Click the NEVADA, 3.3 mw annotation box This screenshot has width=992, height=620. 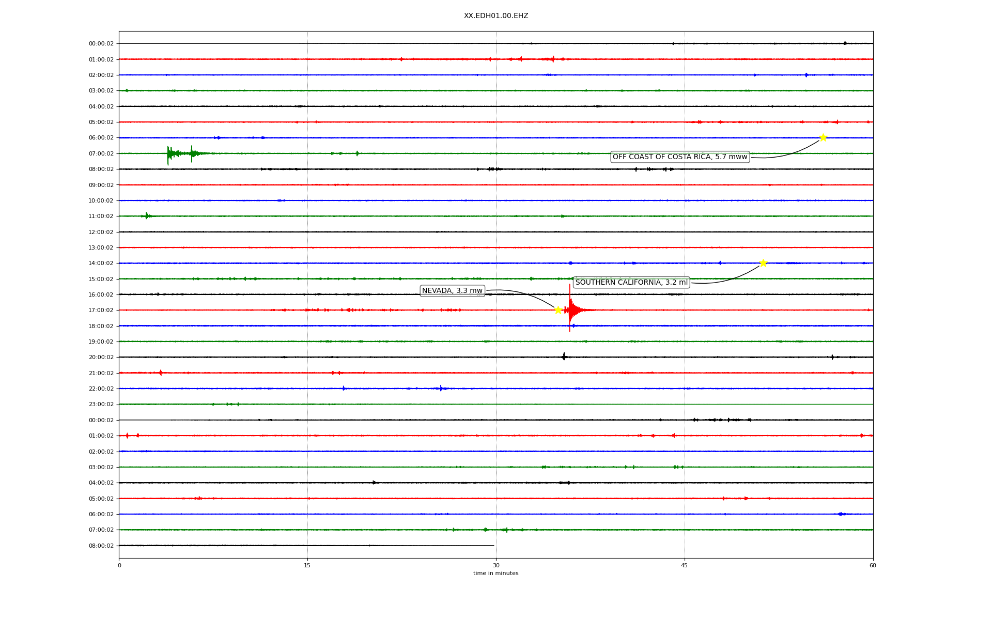click(452, 291)
